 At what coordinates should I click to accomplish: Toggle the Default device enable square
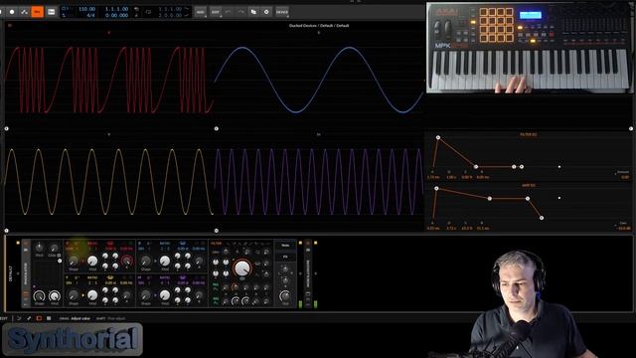[18, 243]
